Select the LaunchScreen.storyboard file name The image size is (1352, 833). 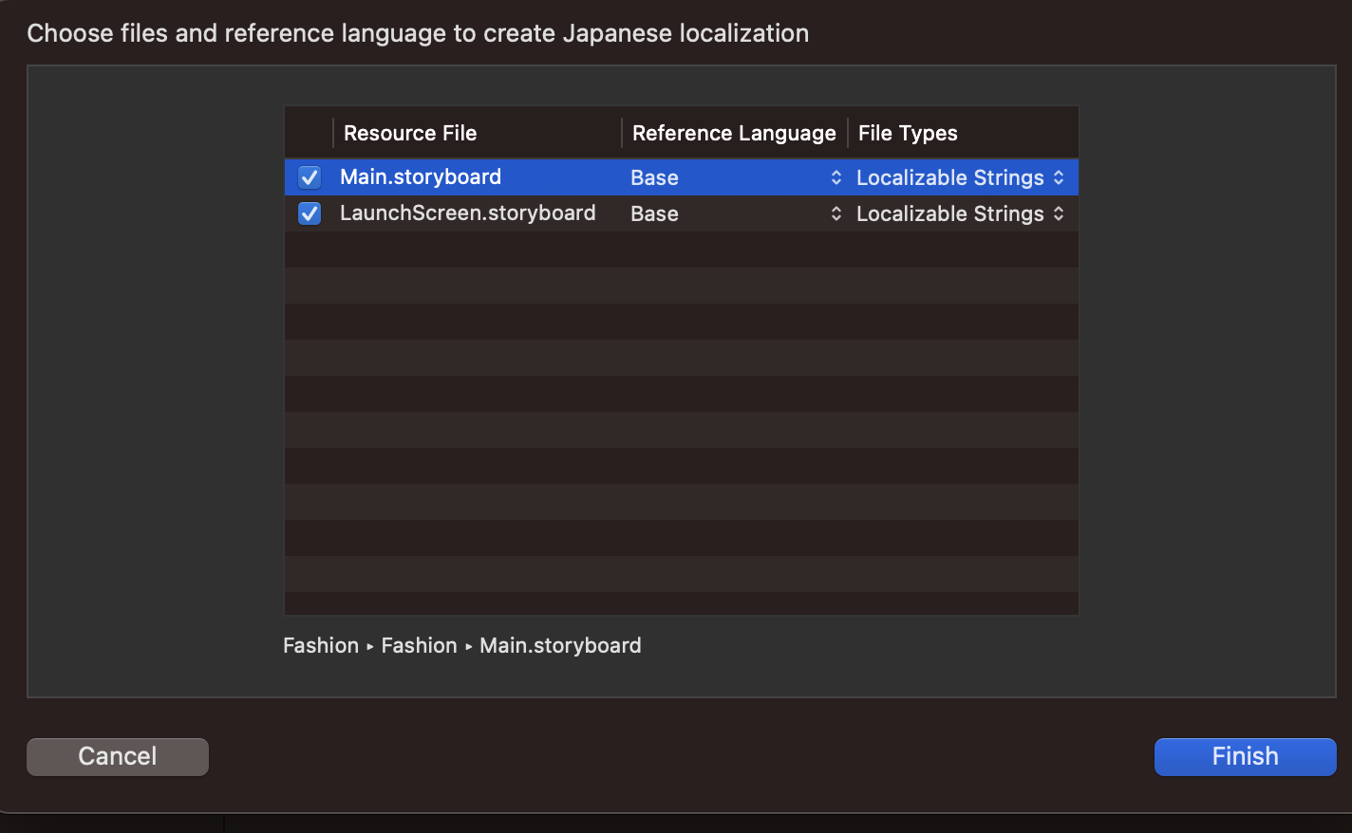click(468, 213)
